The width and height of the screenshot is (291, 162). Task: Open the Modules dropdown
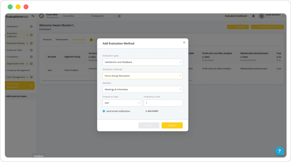[x=142, y=89]
